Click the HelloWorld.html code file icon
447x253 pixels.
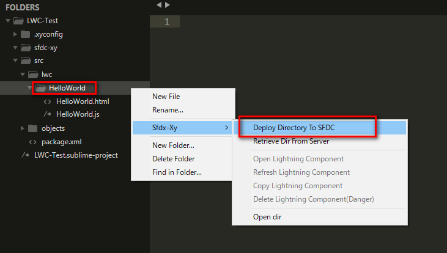point(47,101)
